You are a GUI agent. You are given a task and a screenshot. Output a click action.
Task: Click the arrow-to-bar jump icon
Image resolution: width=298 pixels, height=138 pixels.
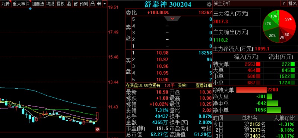(x=99, y=4)
